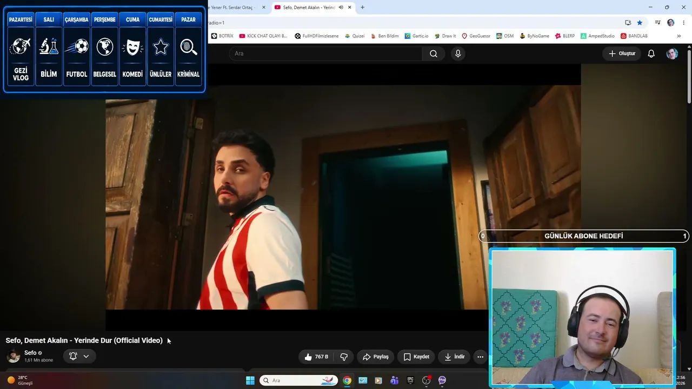Open the weather widget showing 28°C

click(x=19, y=380)
